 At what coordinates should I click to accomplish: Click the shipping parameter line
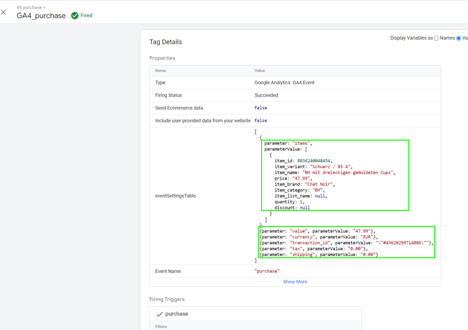click(318, 255)
